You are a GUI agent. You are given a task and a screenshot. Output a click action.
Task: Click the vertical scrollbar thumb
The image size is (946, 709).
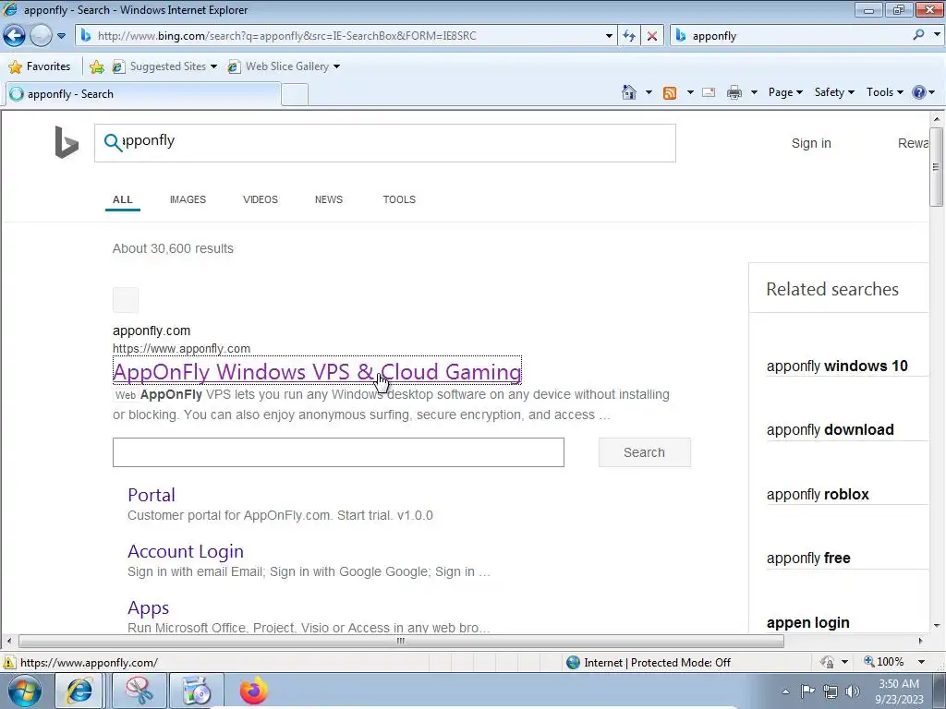coord(936,166)
